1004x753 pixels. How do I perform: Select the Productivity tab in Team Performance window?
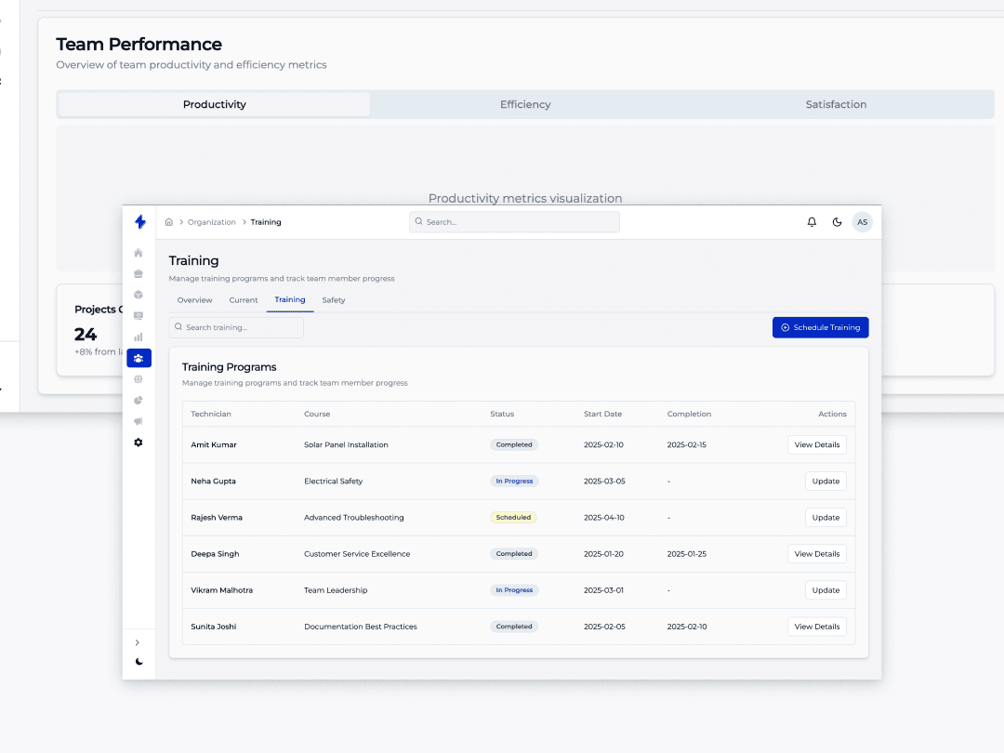point(215,104)
